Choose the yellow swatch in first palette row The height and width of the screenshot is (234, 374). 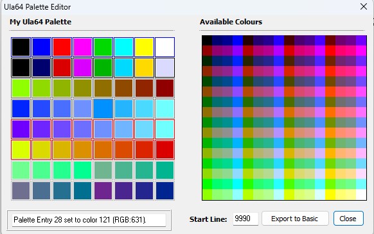point(144,47)
